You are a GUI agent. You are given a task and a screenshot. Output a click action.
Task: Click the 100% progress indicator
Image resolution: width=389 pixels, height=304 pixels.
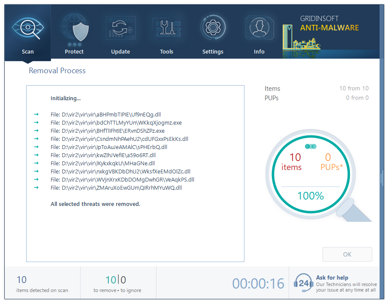pos(310,196)
